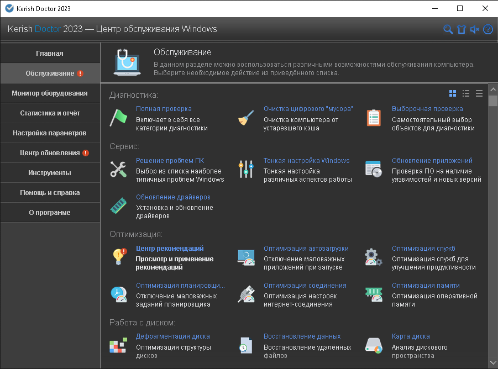This screenshot has width=498, height=369.
Task: Open the Карта диска link
Action: tap(411, 336)
